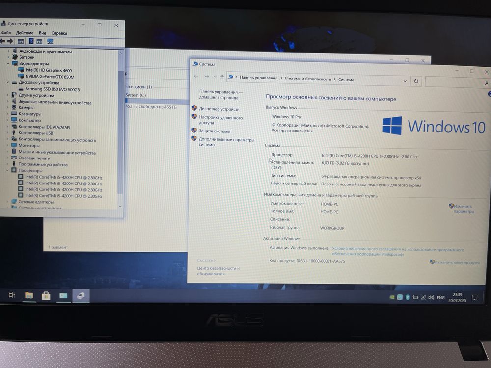
Task: Refresh the Система window address bar
Action: 416,81
